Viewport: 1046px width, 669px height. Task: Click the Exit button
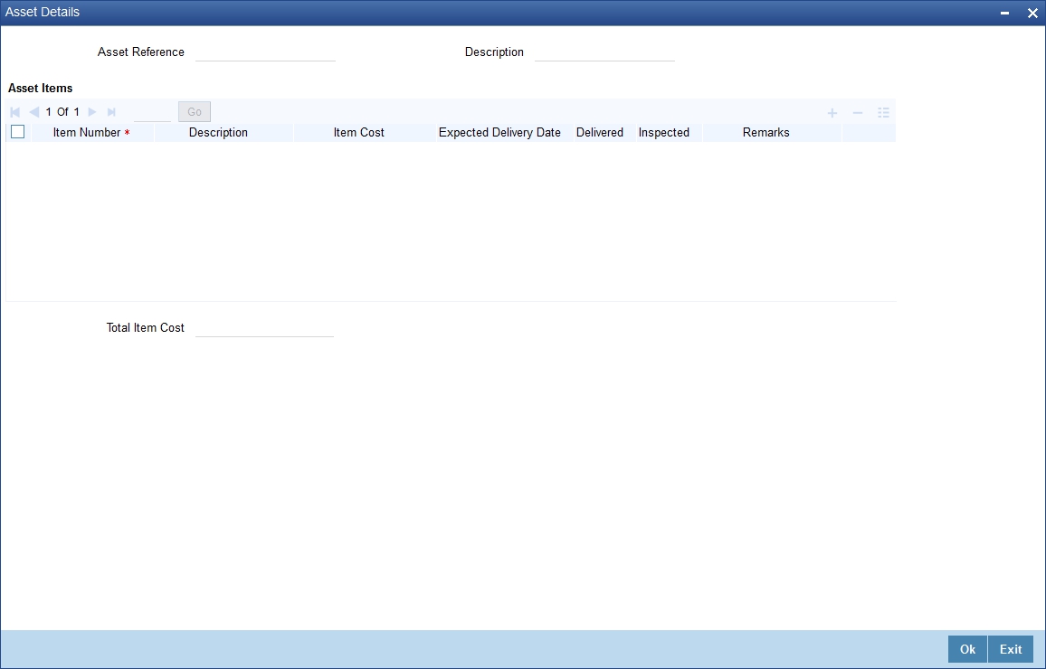coord(1011,649)
